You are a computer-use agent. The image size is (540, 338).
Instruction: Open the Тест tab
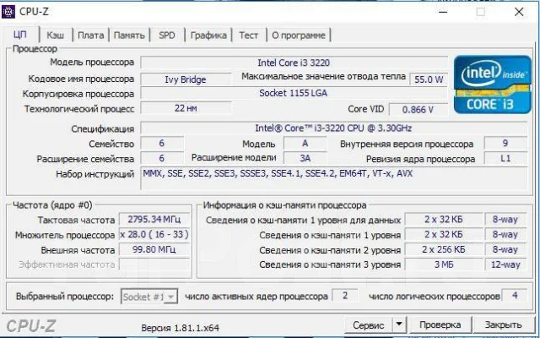point(249,35)
